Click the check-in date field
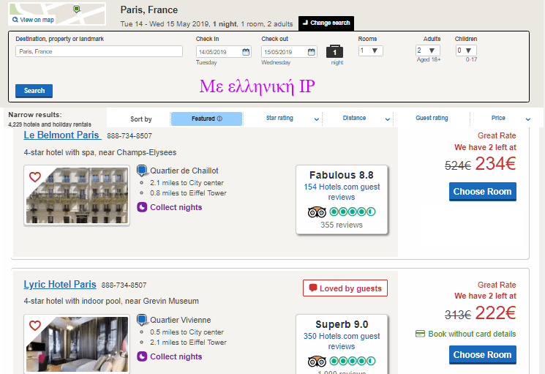The image size is (545, 374). point(223,52)
